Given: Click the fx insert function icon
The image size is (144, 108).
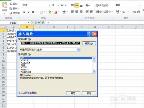Looking at the screenshot, I should tap(43, 22).
